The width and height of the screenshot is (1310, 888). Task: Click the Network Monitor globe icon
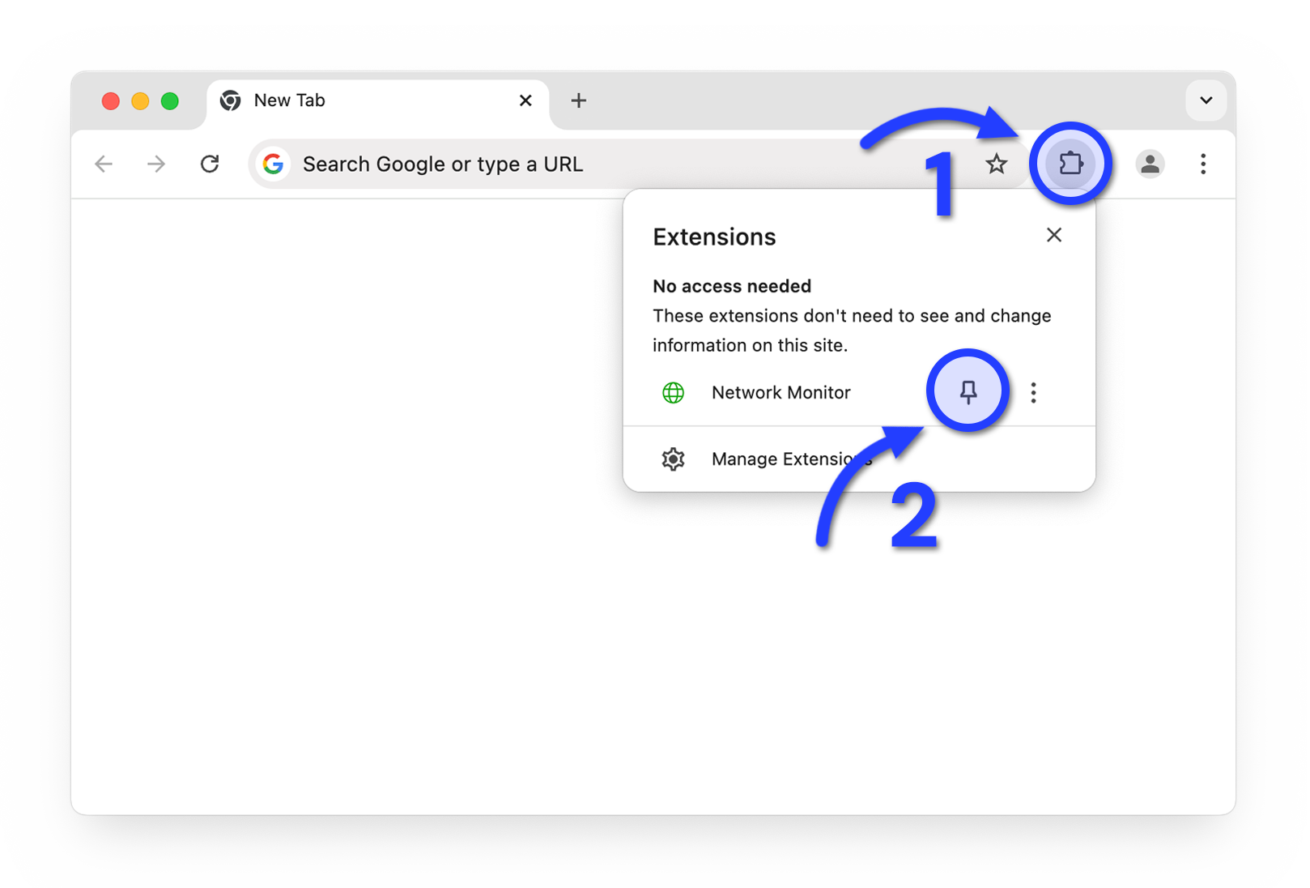point(673,393)
